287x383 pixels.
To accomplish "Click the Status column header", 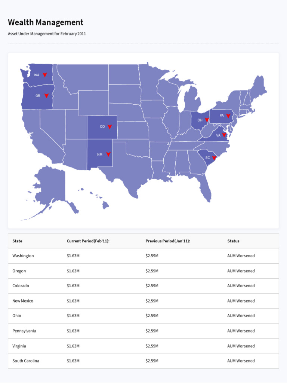I will click(233, 241).
